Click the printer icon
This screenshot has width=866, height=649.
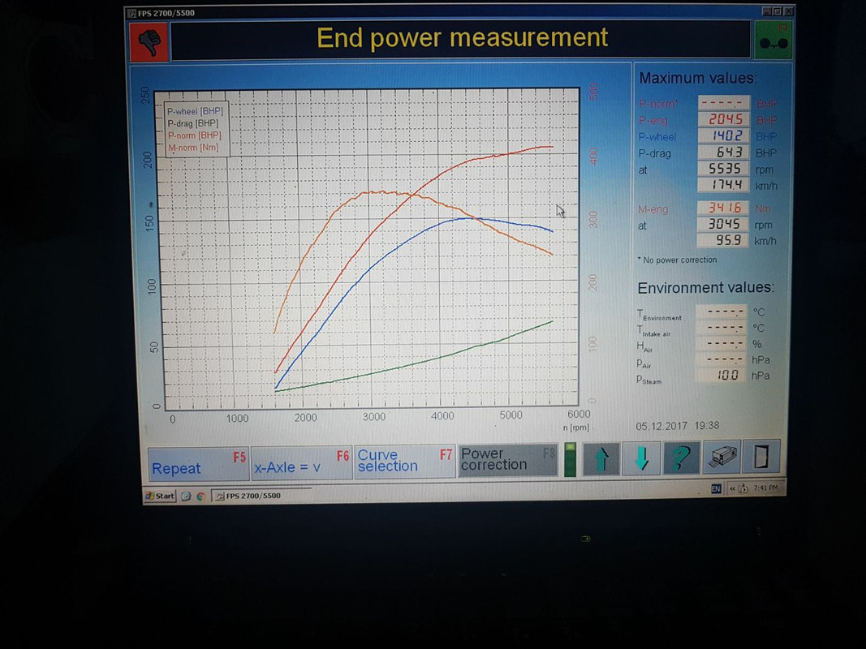(722, 457)
